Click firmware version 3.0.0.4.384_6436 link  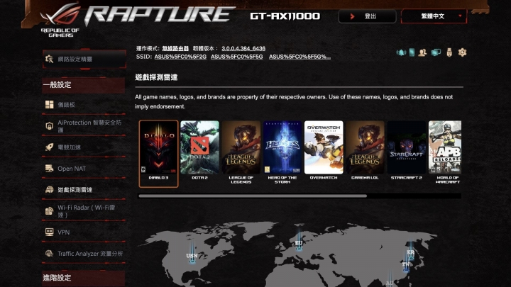tap(243, 48)
